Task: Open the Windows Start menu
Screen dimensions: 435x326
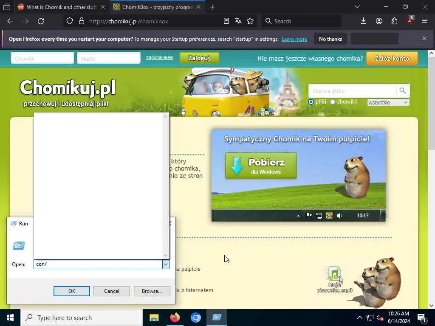Action: coord(10,318)
